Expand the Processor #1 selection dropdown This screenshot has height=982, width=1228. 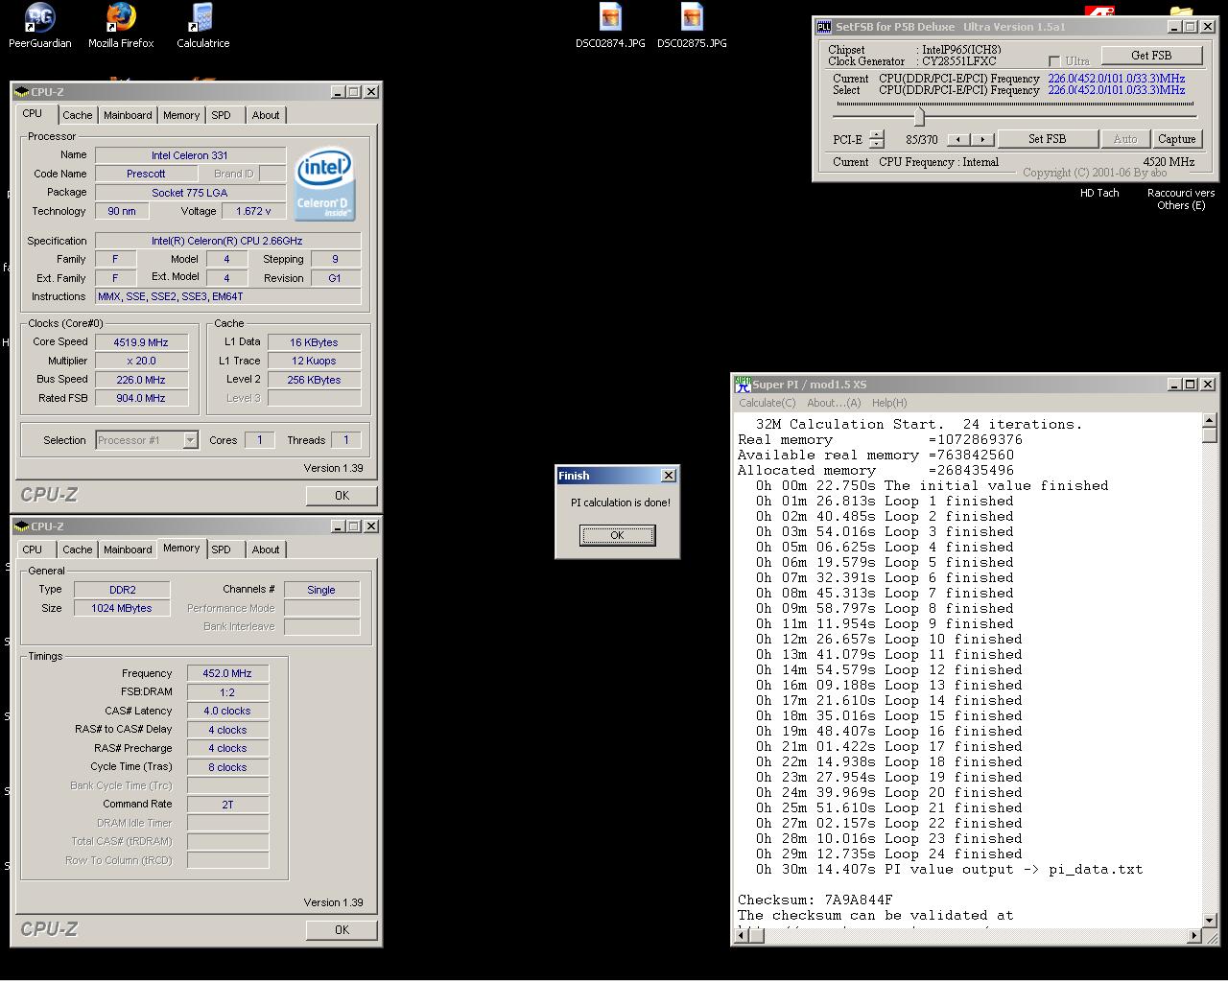pos(190,440)
